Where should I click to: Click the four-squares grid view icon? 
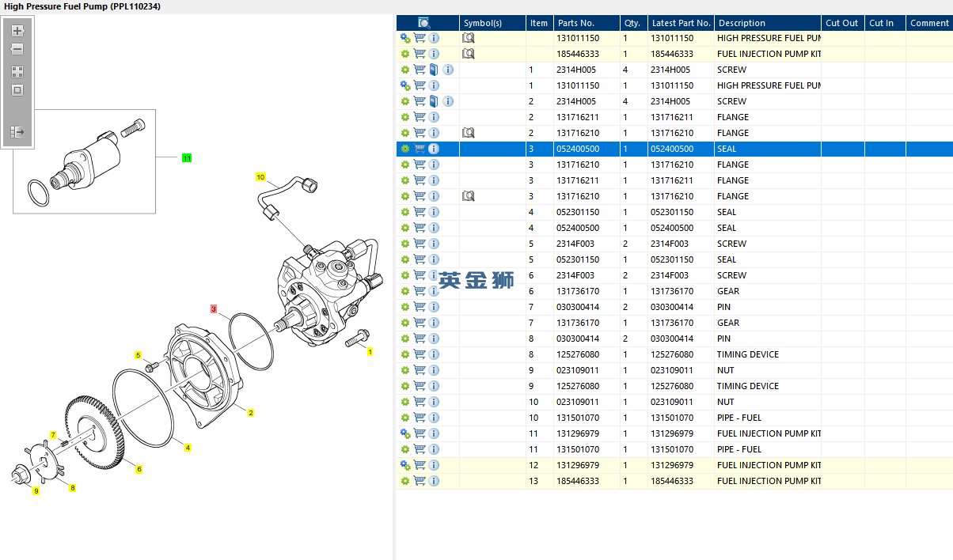pyautogui.click(x=17, y=72)
